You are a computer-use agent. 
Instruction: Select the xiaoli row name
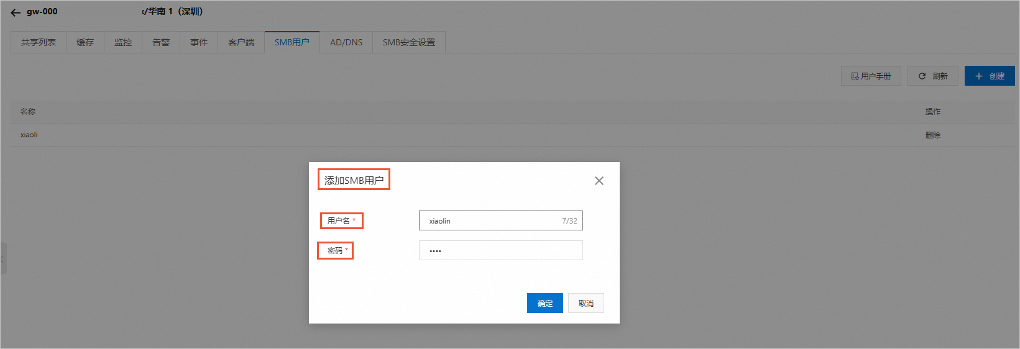[29, 135]
